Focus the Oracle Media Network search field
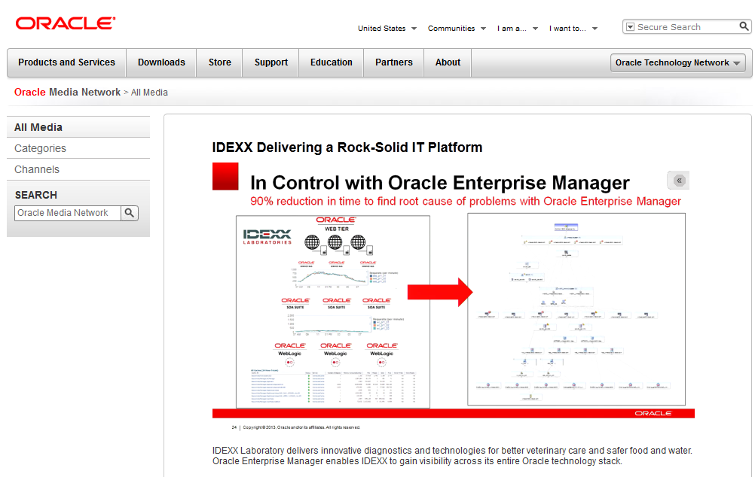The image size is (755, 477). (67, 212)
